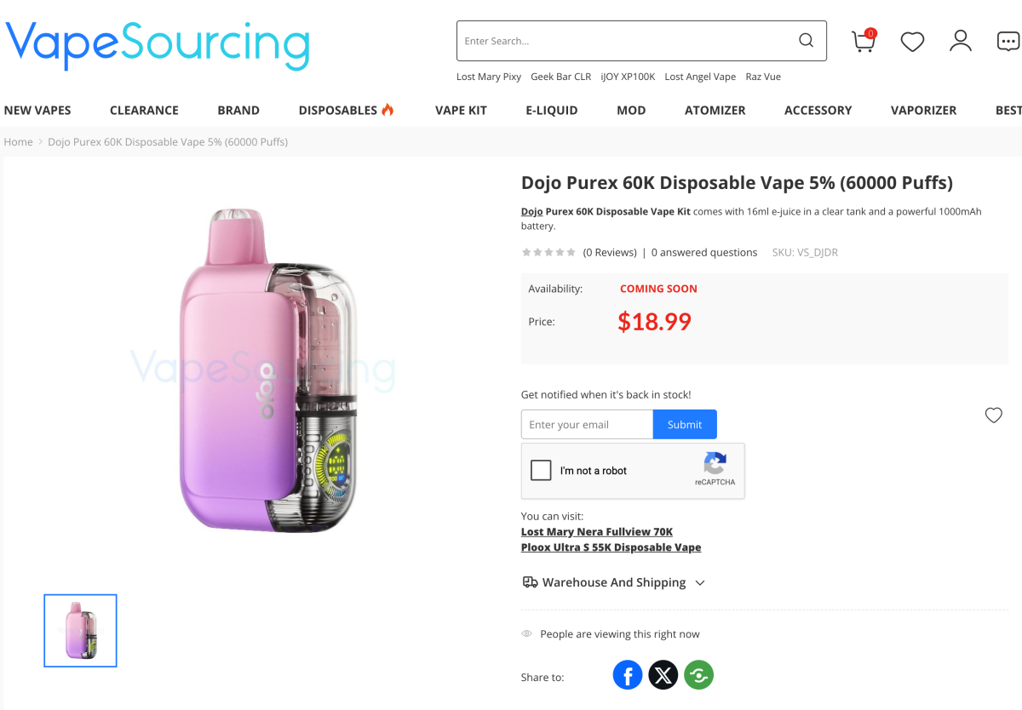Add product to favorites via heart icon
The width and height of the screenshot is (1022, 710).
coord(993,415)
